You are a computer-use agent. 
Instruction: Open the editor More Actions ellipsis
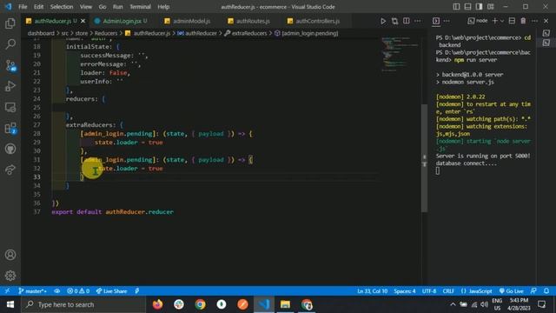pos(418,21)
